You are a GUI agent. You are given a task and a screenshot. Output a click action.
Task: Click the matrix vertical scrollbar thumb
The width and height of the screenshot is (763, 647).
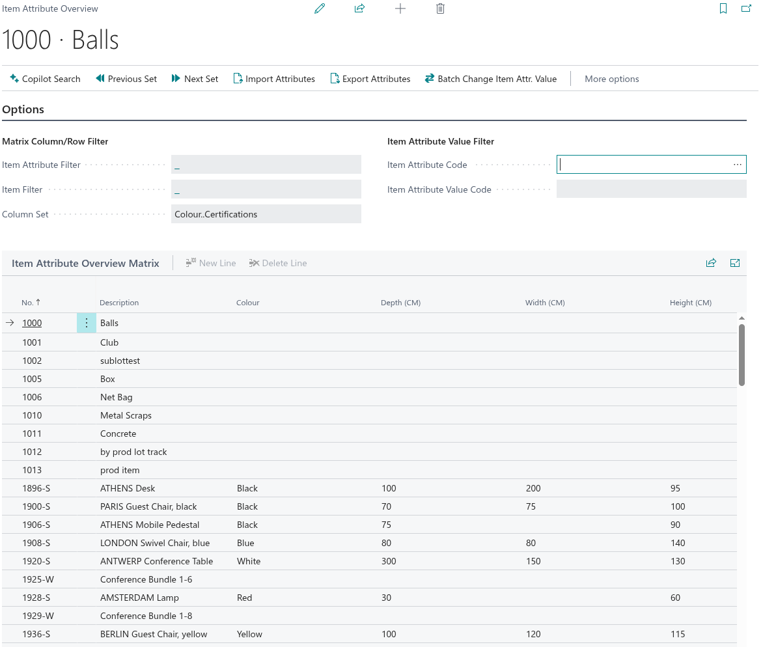pos(742,355)
